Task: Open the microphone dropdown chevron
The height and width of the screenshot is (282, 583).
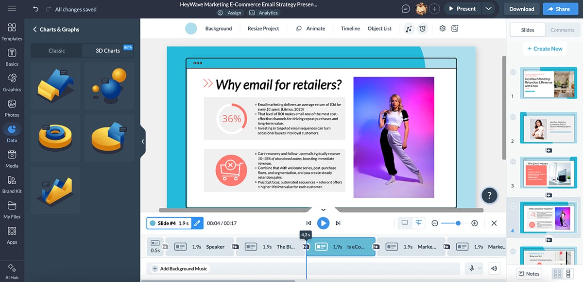Action: (480, 268)
